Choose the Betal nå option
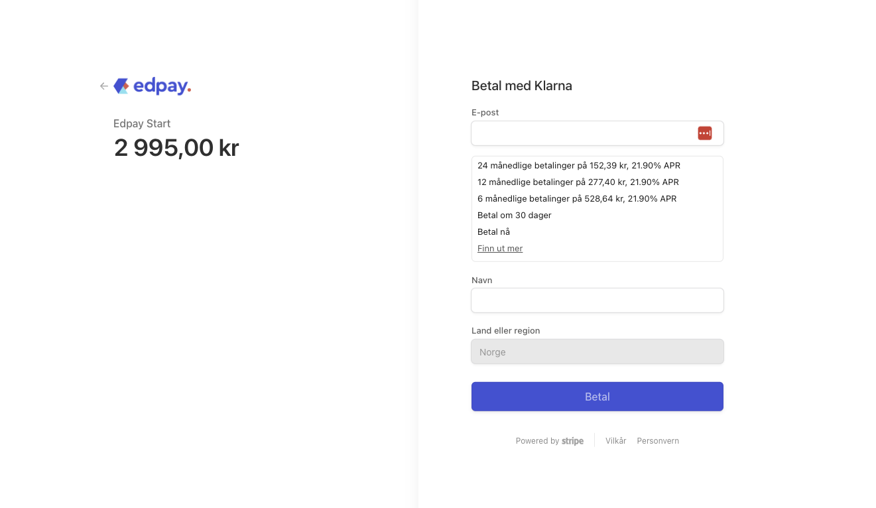The image size is (876, 508). coord(494,232)
